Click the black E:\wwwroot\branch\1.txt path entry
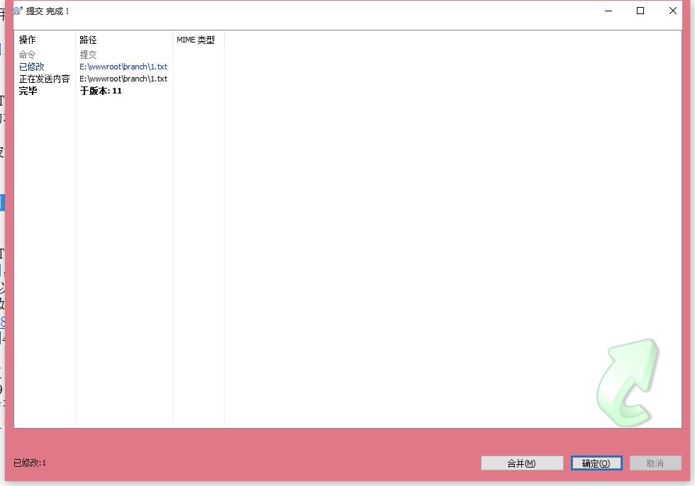695x486 pixels. click(123, 79)
